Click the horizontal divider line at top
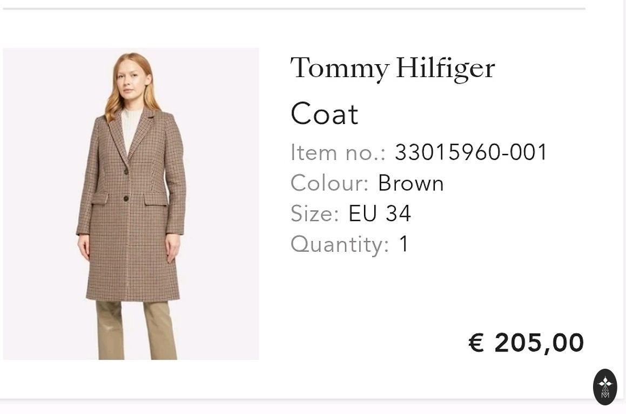This screenshot has width=626, height=414. point(294,9)
